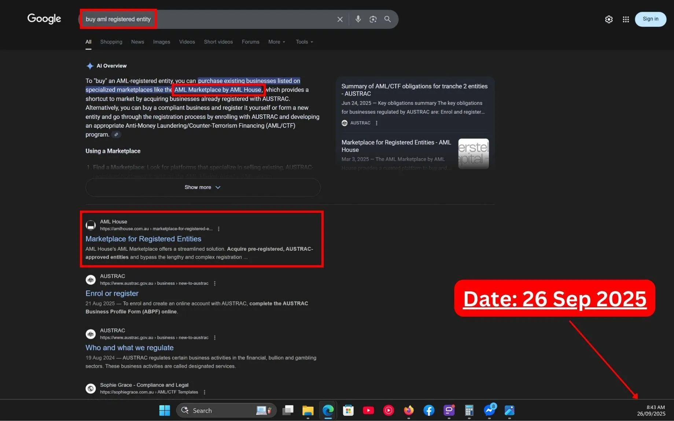Open the Edge browser icon on the taskbar
Image resolution: width=674 pixels, height=421 pixels.
pyautogui.click(x=328, y=410)
